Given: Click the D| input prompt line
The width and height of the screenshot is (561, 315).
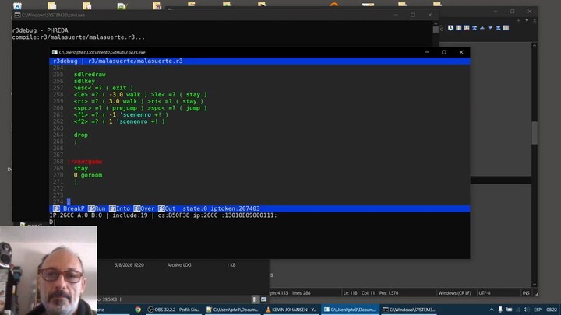Looking at the screenshot, I should click(x=53, y=222).
